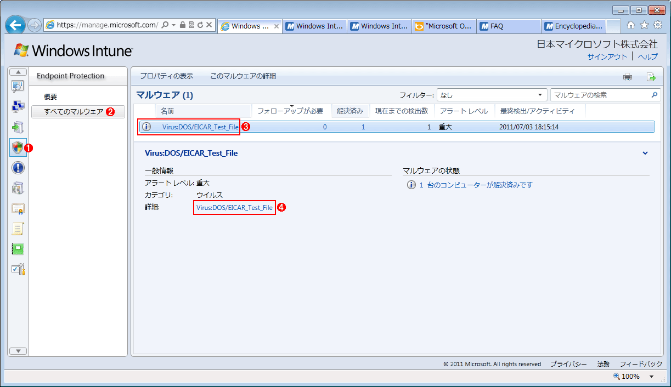Screen dimensions: 671x387
Task: Open the Policy scroll document icon
Action: point(18,229)
